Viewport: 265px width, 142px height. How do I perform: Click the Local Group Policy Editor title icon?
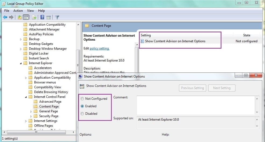click(3, 3)
